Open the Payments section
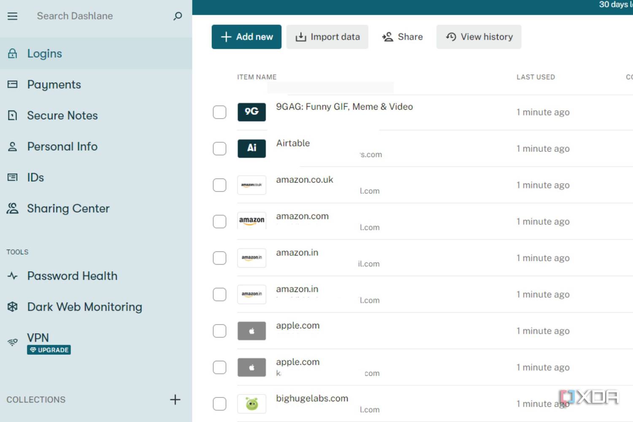 coord(54,84)
